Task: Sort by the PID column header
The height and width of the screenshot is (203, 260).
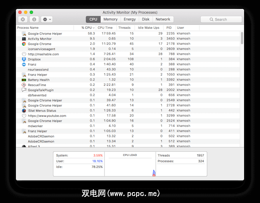Action: point(170,28)
